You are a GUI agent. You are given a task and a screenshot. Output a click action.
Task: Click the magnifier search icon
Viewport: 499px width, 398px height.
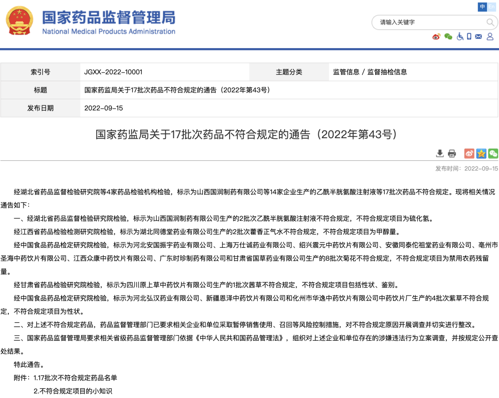coord(490,22)
